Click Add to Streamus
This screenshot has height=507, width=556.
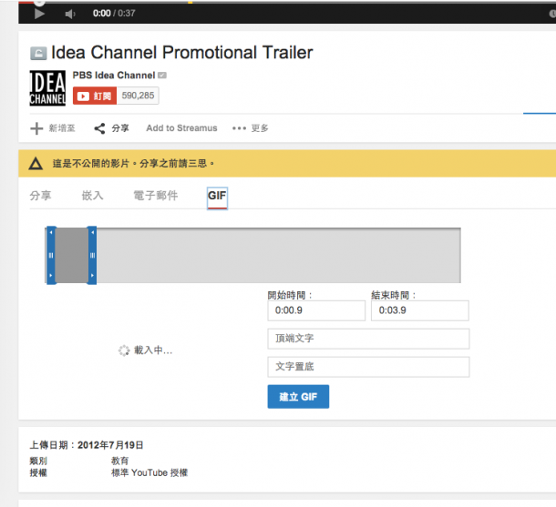tap(181, 128)
